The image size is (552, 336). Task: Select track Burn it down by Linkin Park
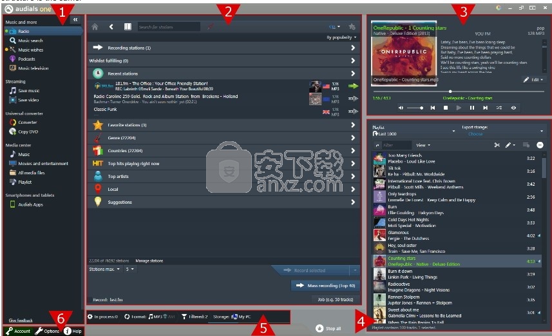click(x=457, y=274)
